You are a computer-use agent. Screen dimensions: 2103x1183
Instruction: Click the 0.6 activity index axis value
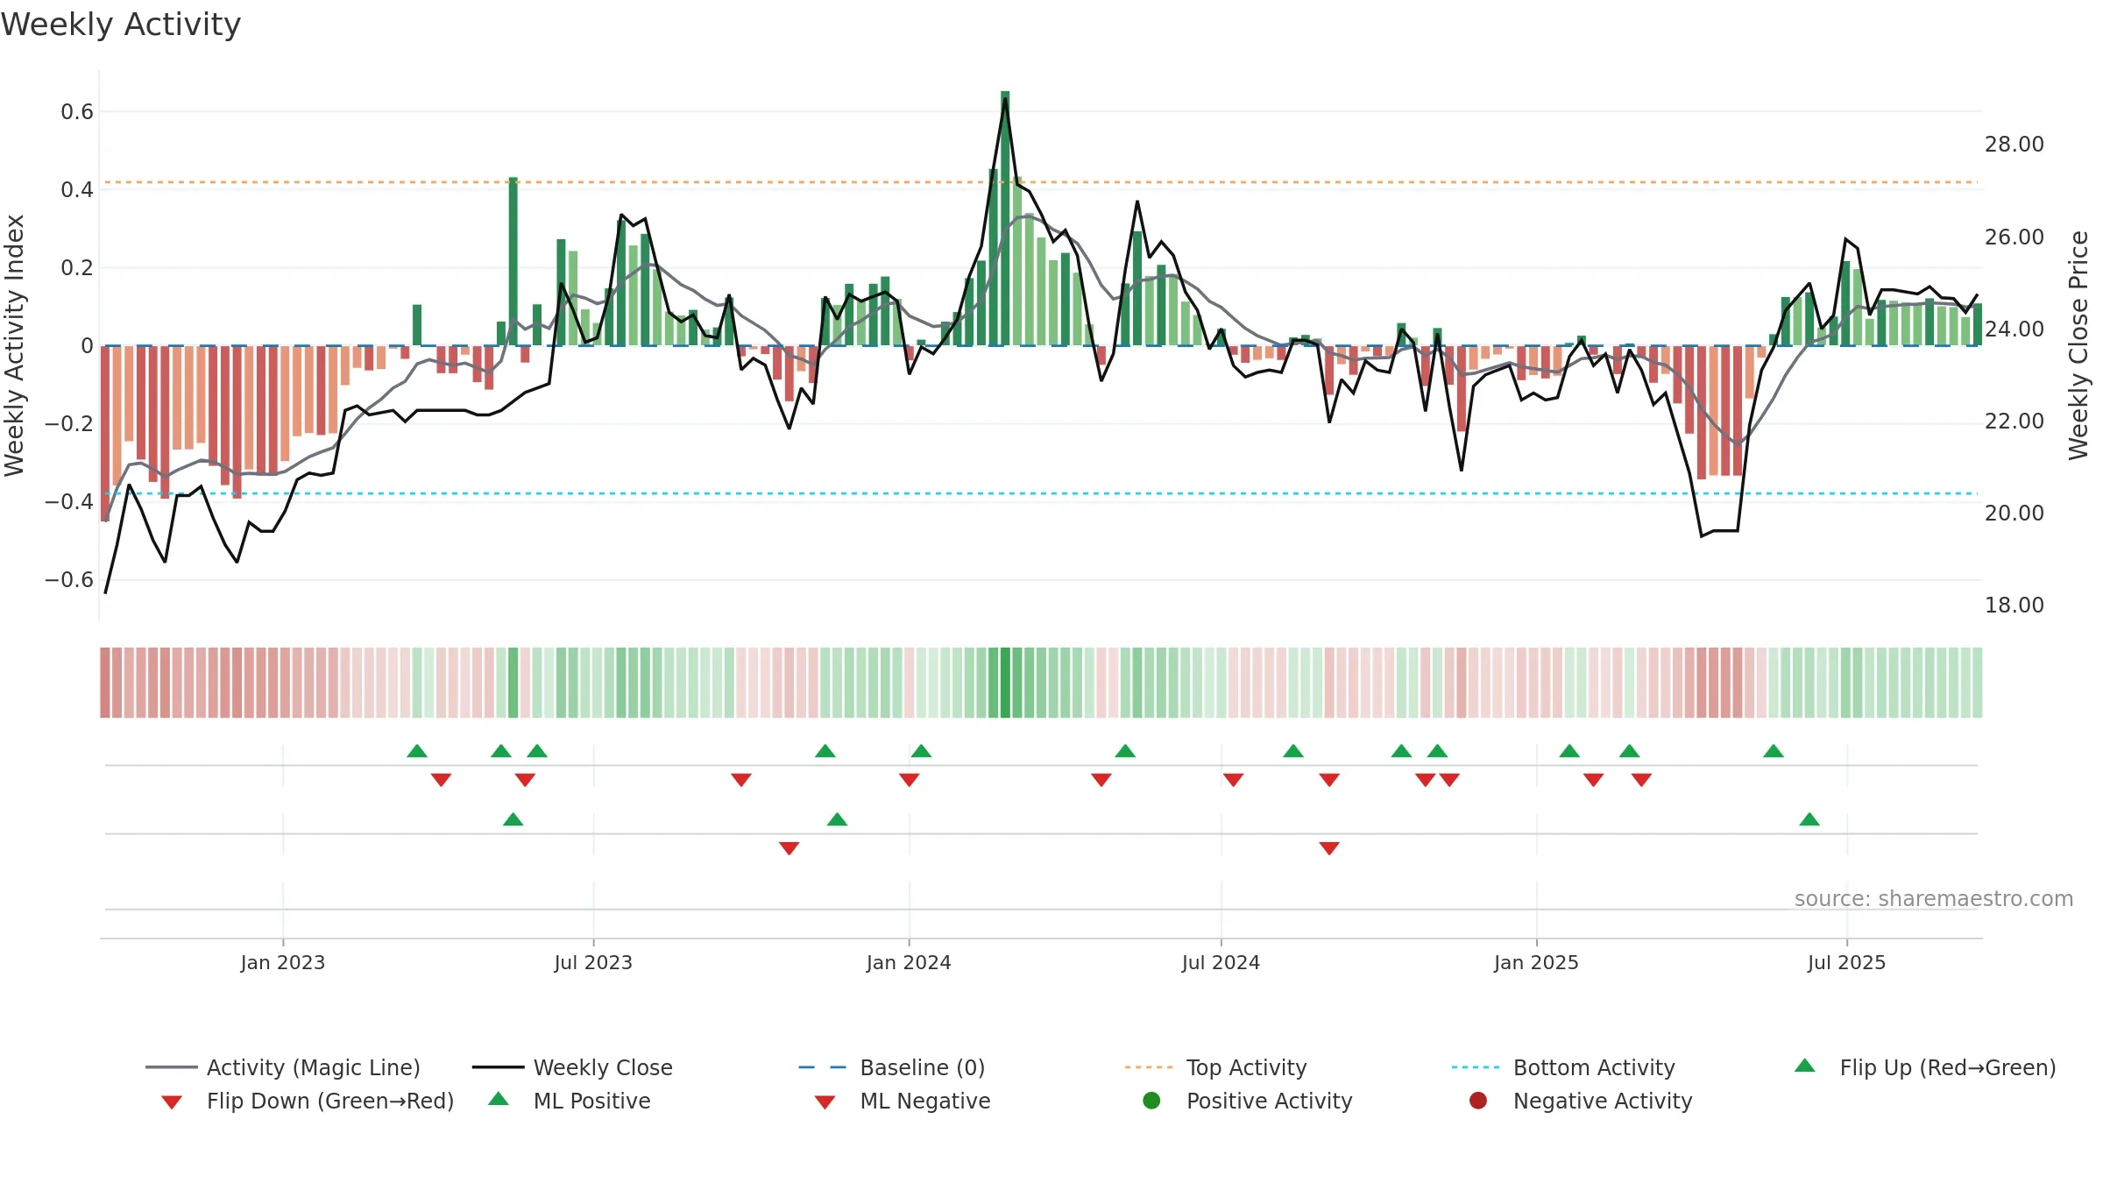77,112
